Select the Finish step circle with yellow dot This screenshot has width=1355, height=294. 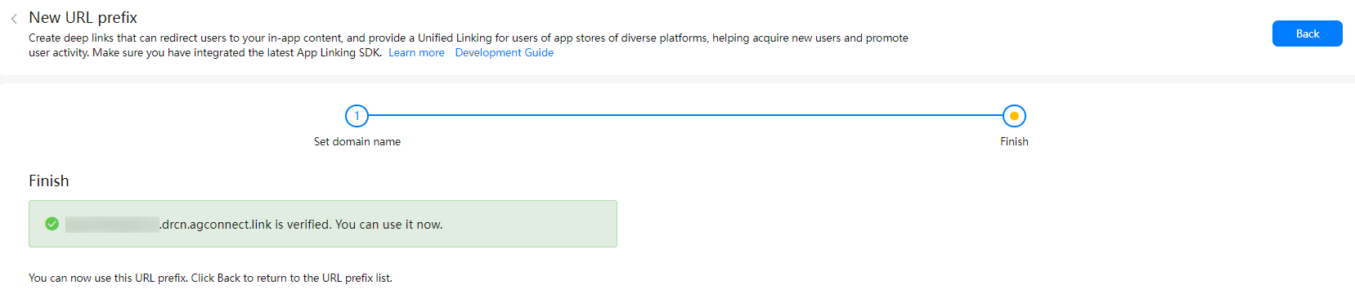[1014, 116]
